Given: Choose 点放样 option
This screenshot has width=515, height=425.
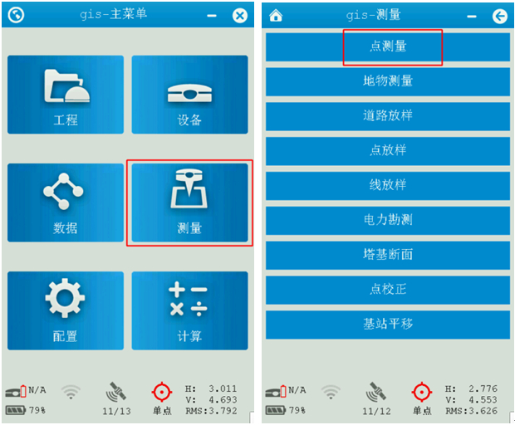Looking at the screenshot, I should pos(388,151).
